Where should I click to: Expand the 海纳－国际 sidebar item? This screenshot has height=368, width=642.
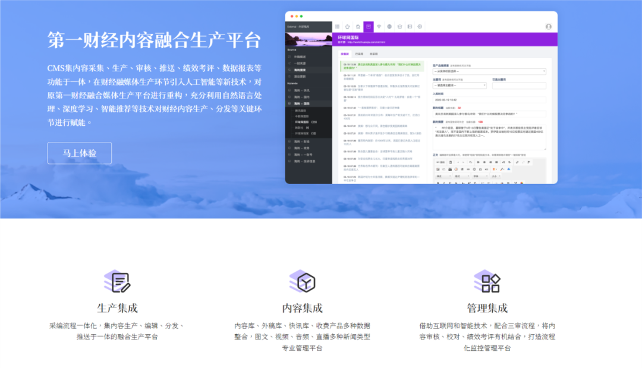[303, 104]
